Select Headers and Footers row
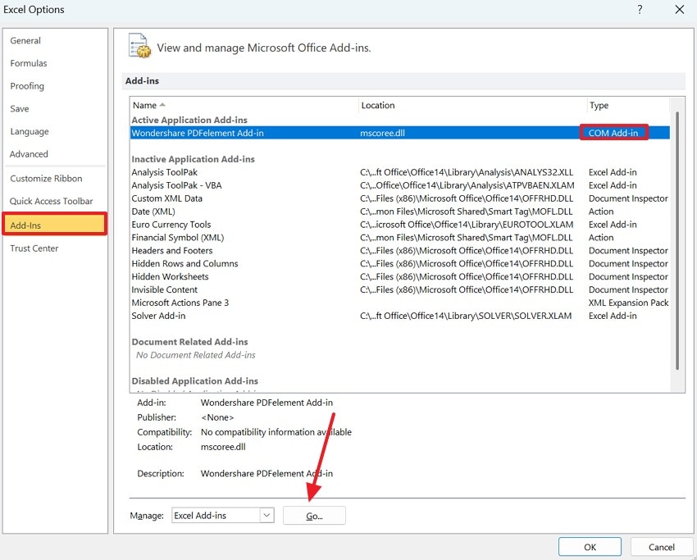 coord(399,250)
